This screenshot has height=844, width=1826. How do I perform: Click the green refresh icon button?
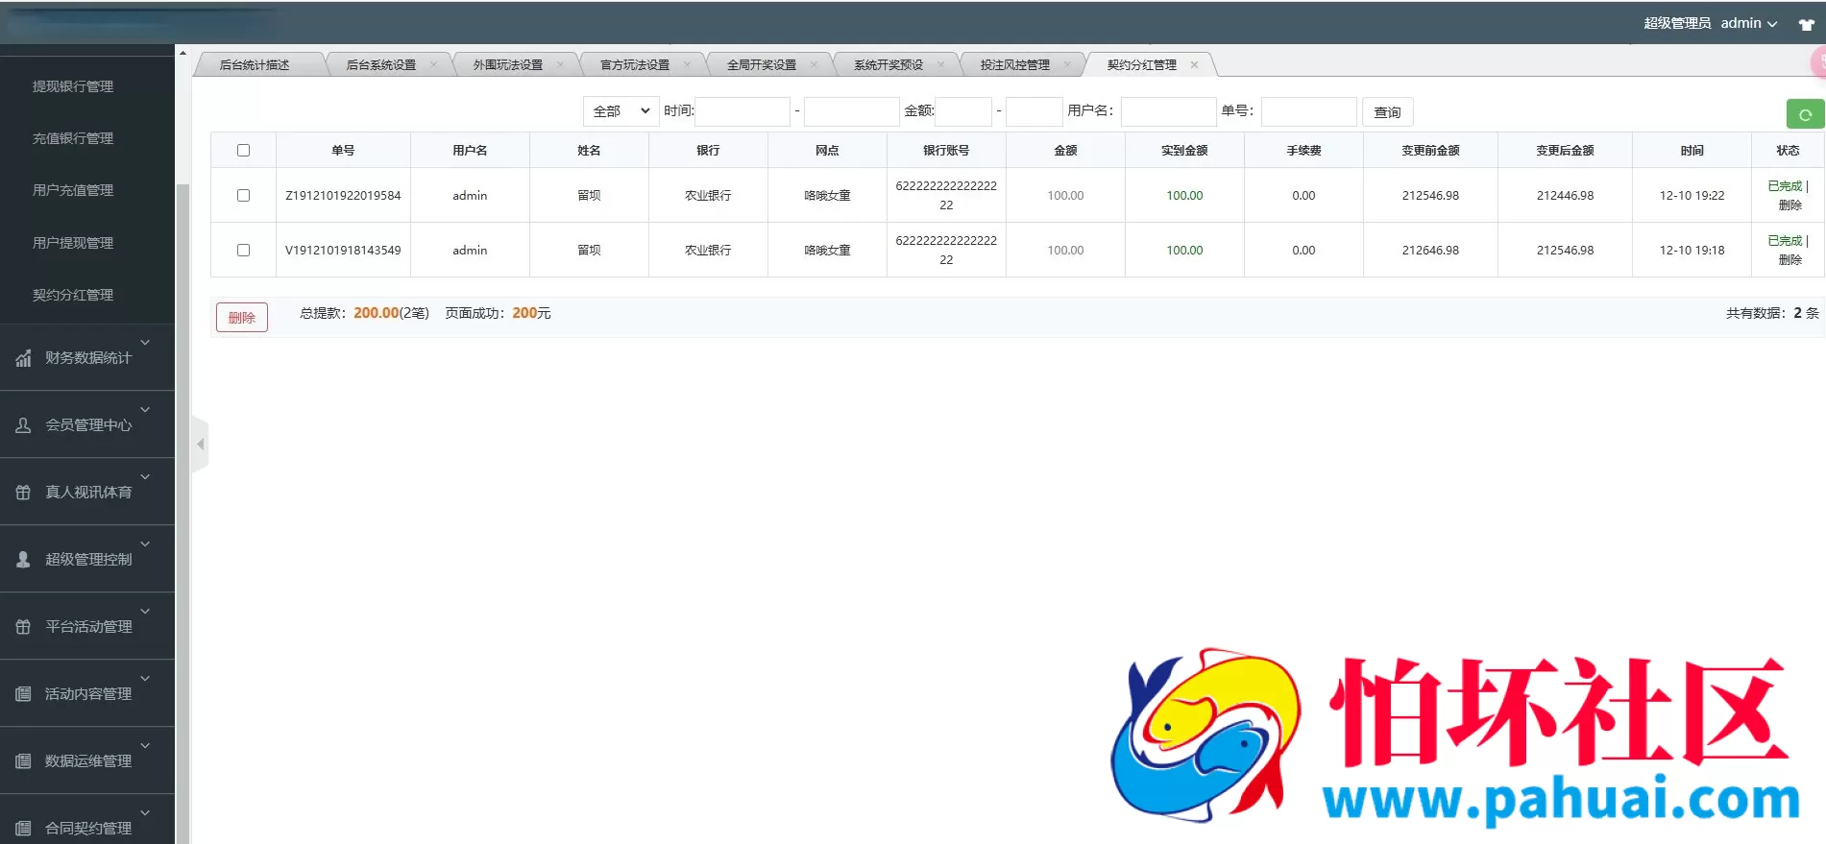coord(1805,114)
